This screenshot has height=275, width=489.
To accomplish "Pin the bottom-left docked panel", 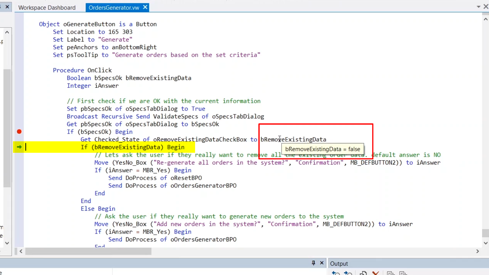I will (x=314, y=263).
